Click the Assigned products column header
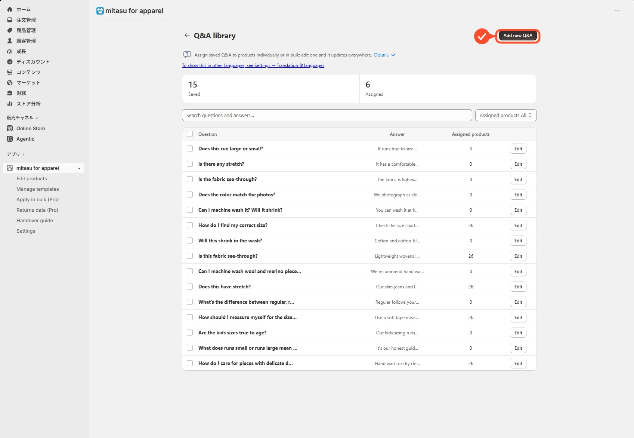 tap(471, 134)
